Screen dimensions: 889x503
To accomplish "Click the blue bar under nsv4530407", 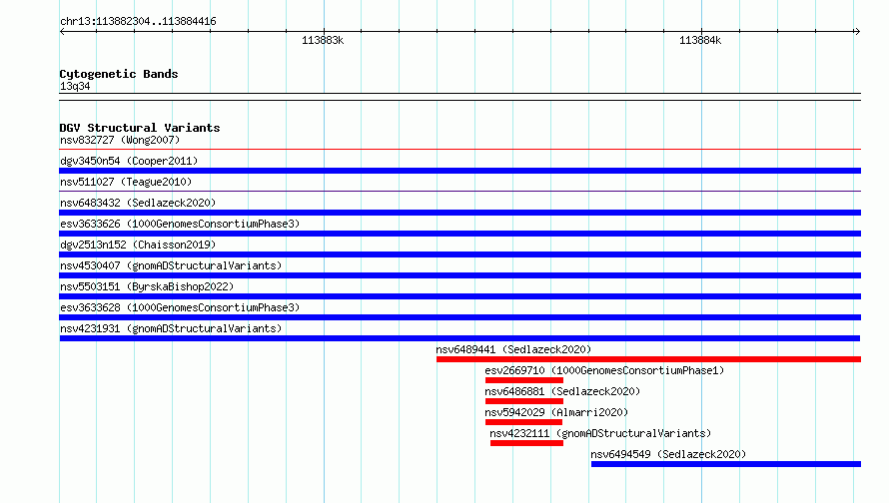I will (459, 275).
